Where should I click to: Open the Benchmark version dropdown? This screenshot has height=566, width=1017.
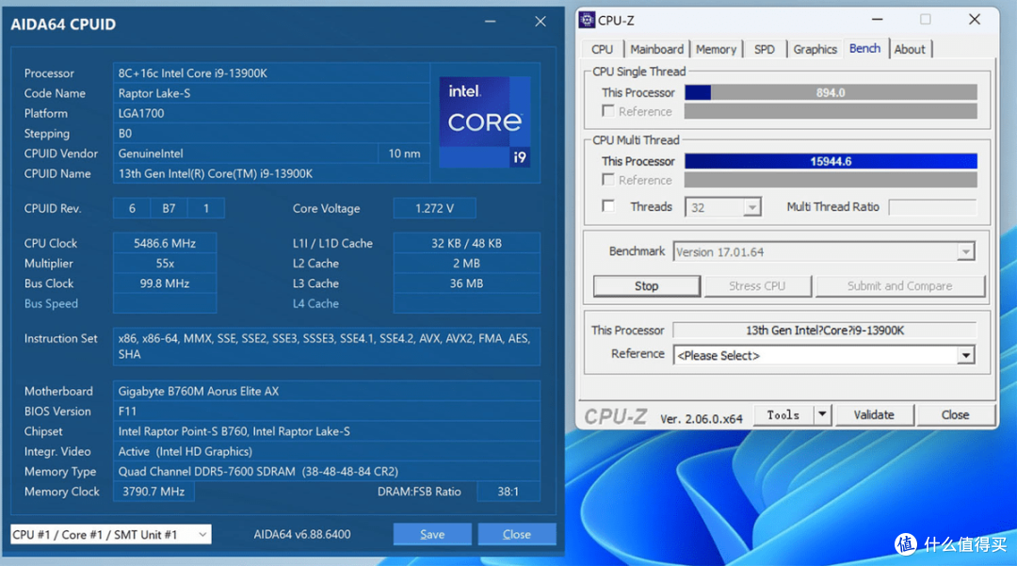tap(966, 251)
